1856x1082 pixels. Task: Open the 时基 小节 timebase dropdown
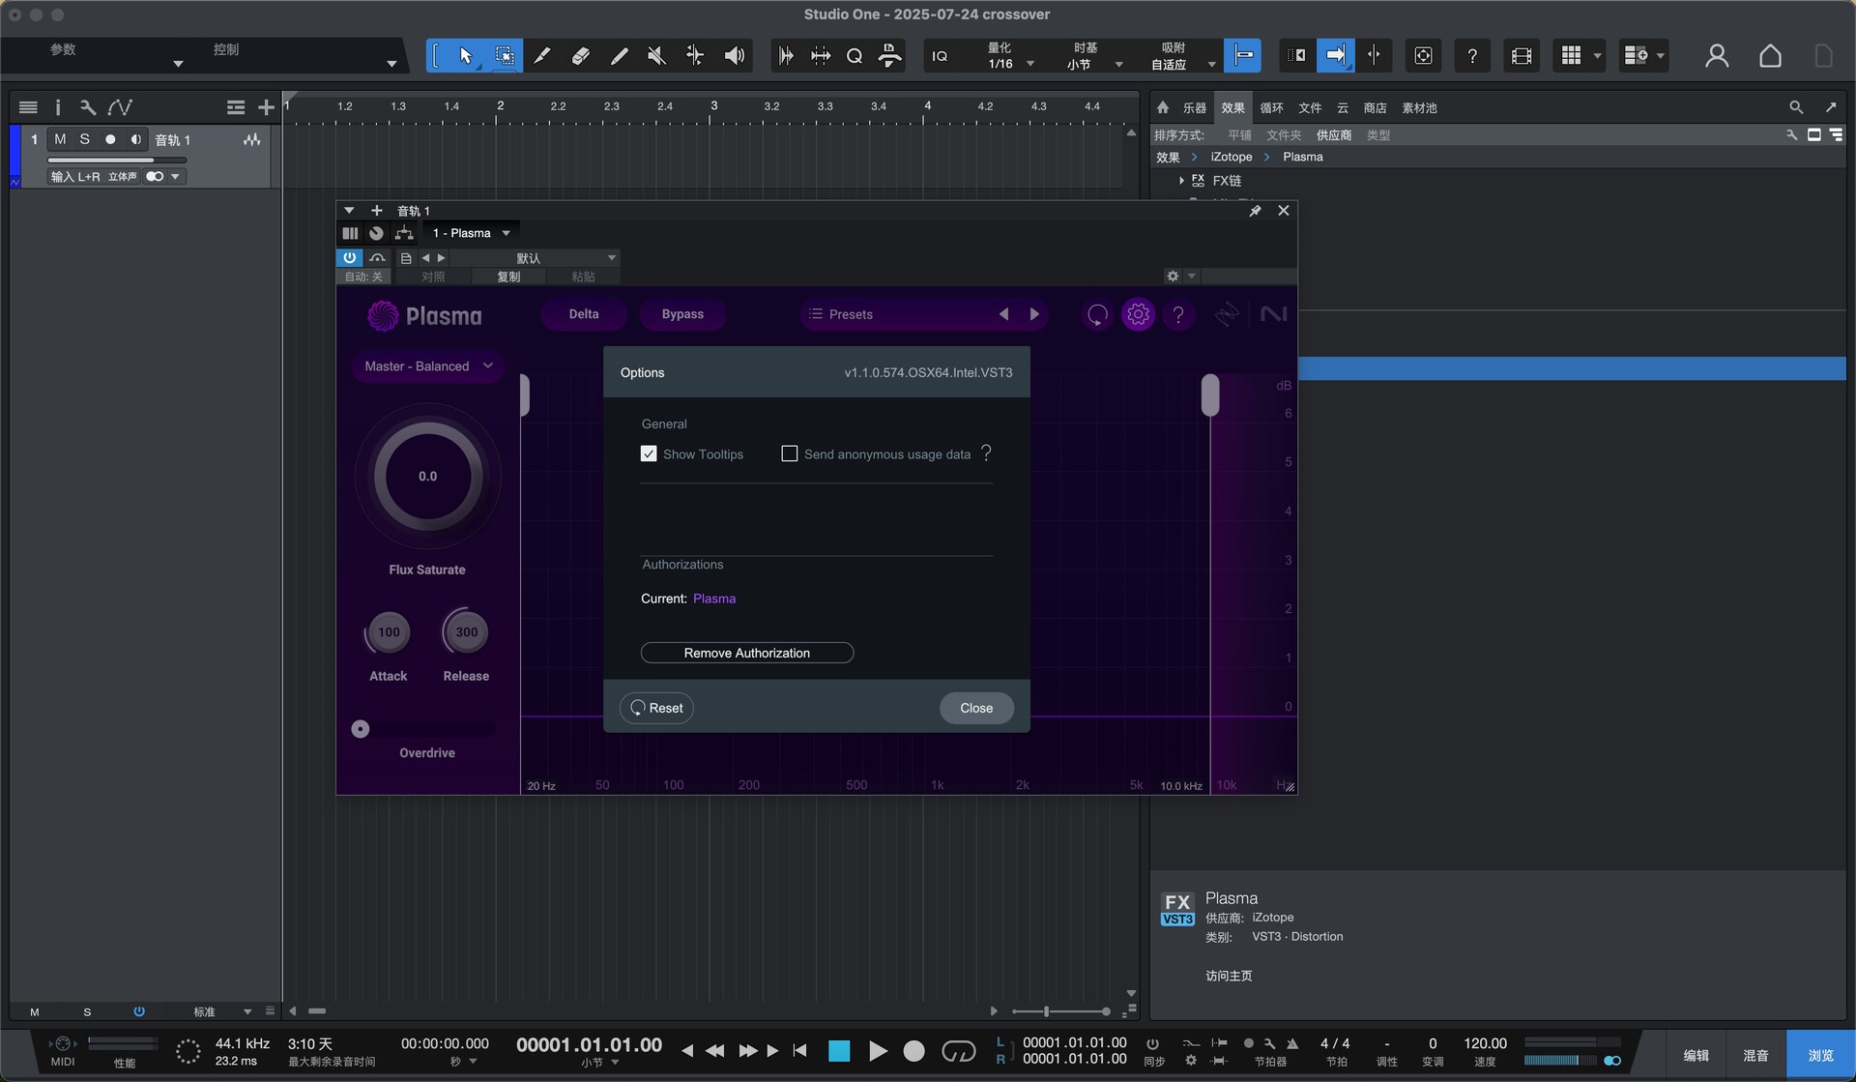tap(1093, 56)
